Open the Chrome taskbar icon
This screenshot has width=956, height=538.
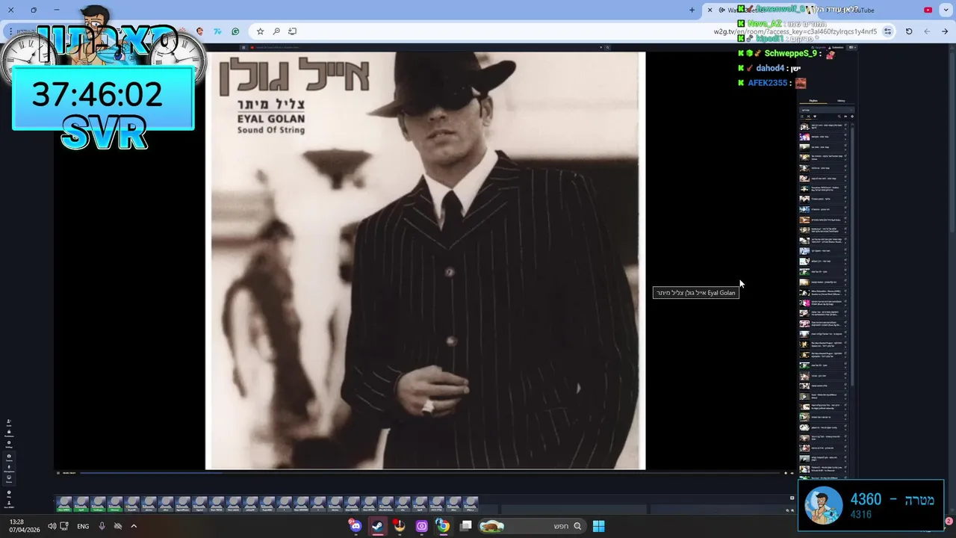tap(443, 526)
